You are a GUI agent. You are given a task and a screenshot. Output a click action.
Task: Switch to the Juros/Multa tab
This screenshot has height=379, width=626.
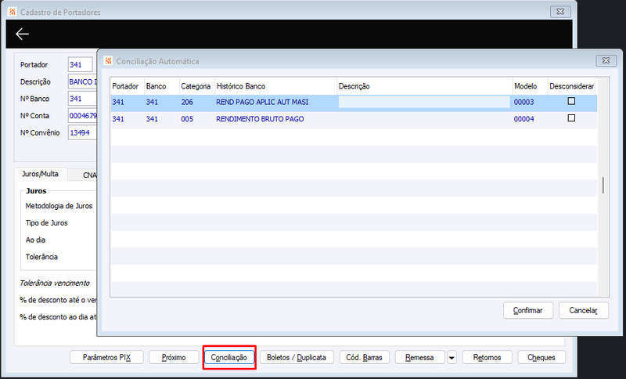click(40, 174)
